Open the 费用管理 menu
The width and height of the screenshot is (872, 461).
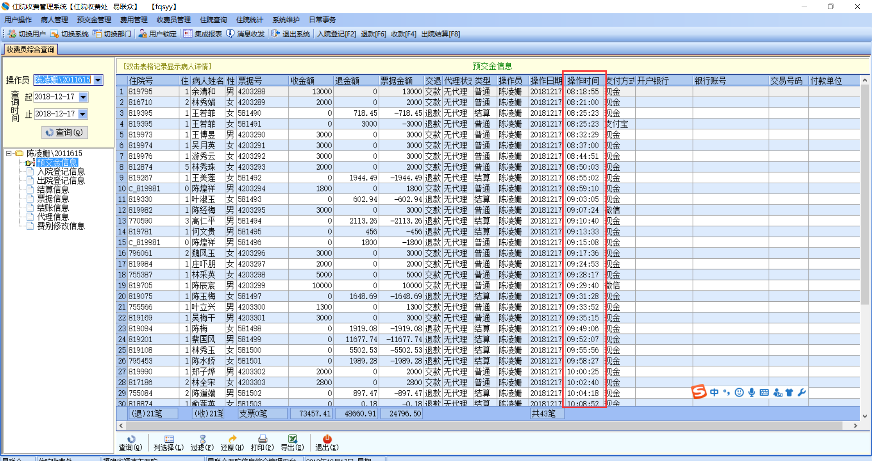(134, 20)
